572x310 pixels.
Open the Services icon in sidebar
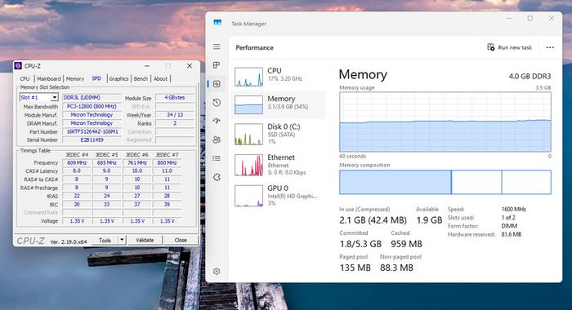tap(217, 177)
